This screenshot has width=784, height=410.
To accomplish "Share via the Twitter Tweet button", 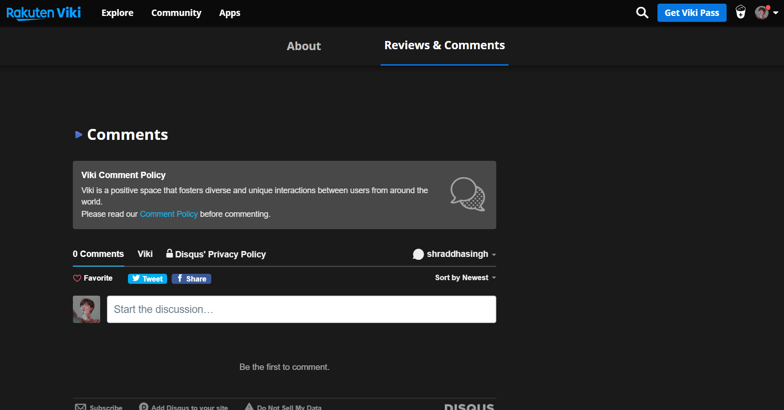I will click(148, 279).
